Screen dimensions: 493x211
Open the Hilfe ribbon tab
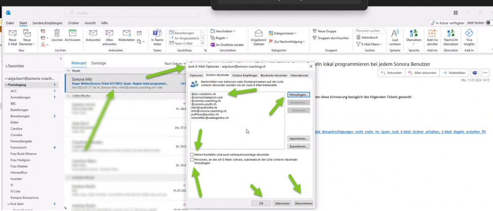[105, 23]
